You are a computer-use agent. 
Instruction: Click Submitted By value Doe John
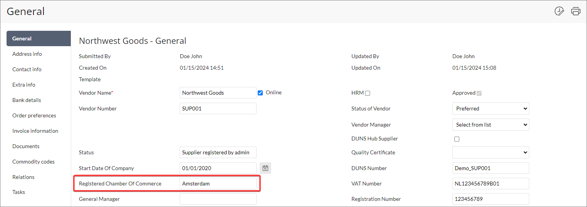point(191,56)
